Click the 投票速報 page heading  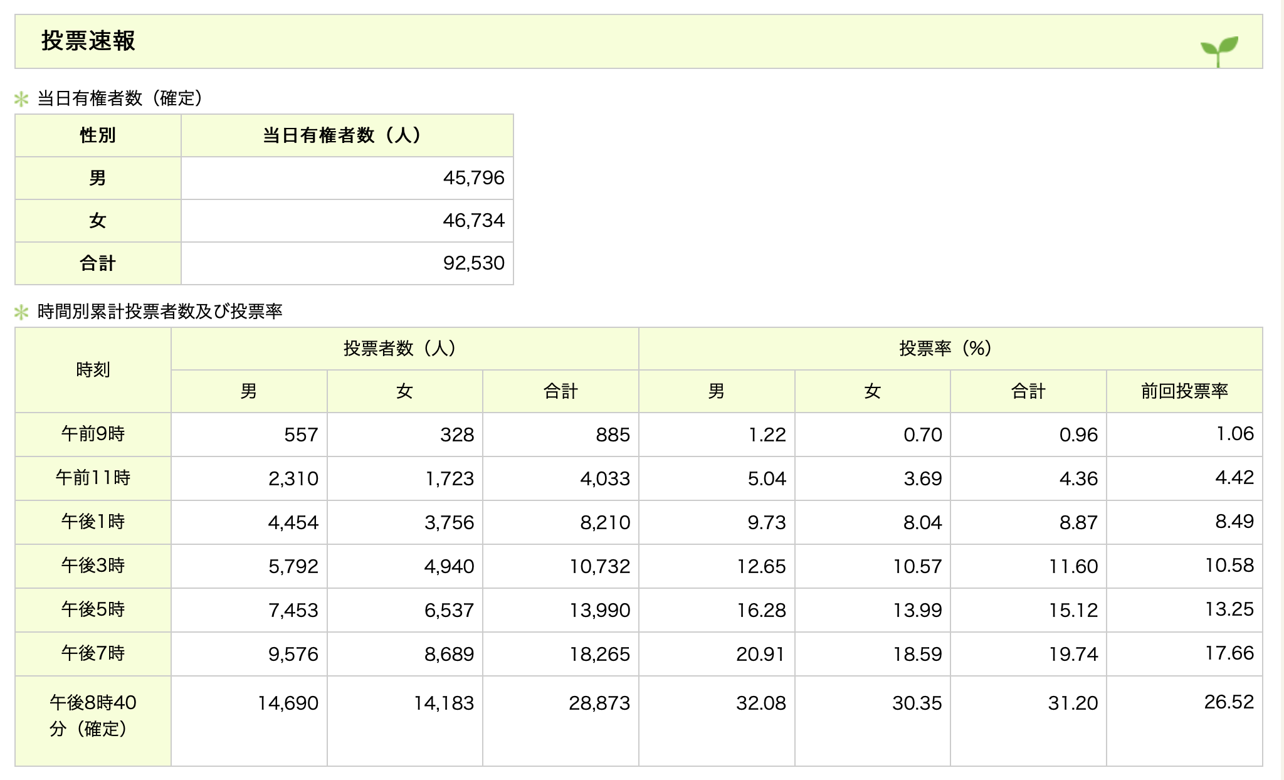click(88, 41)
